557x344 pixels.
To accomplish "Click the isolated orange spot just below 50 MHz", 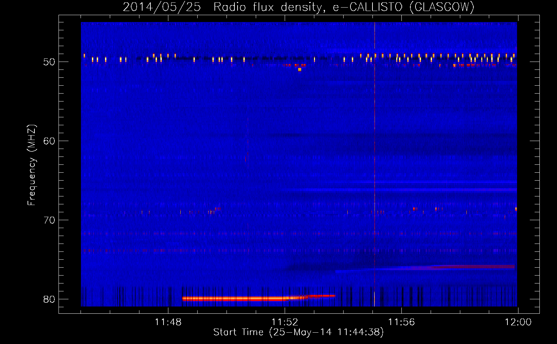I will tap(299, 69).
